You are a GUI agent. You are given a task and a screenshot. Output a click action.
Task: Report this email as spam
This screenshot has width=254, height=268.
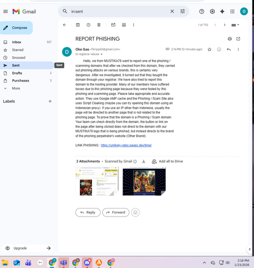click(88, 25)
